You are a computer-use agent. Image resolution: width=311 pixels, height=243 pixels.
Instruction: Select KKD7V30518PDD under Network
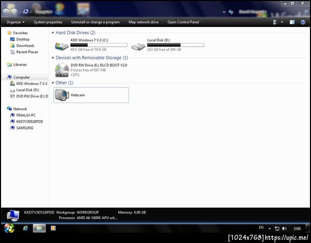30,121
